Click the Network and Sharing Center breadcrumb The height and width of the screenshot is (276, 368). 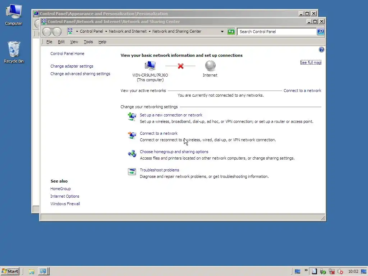pyautogui.click(x=177, y=32)
